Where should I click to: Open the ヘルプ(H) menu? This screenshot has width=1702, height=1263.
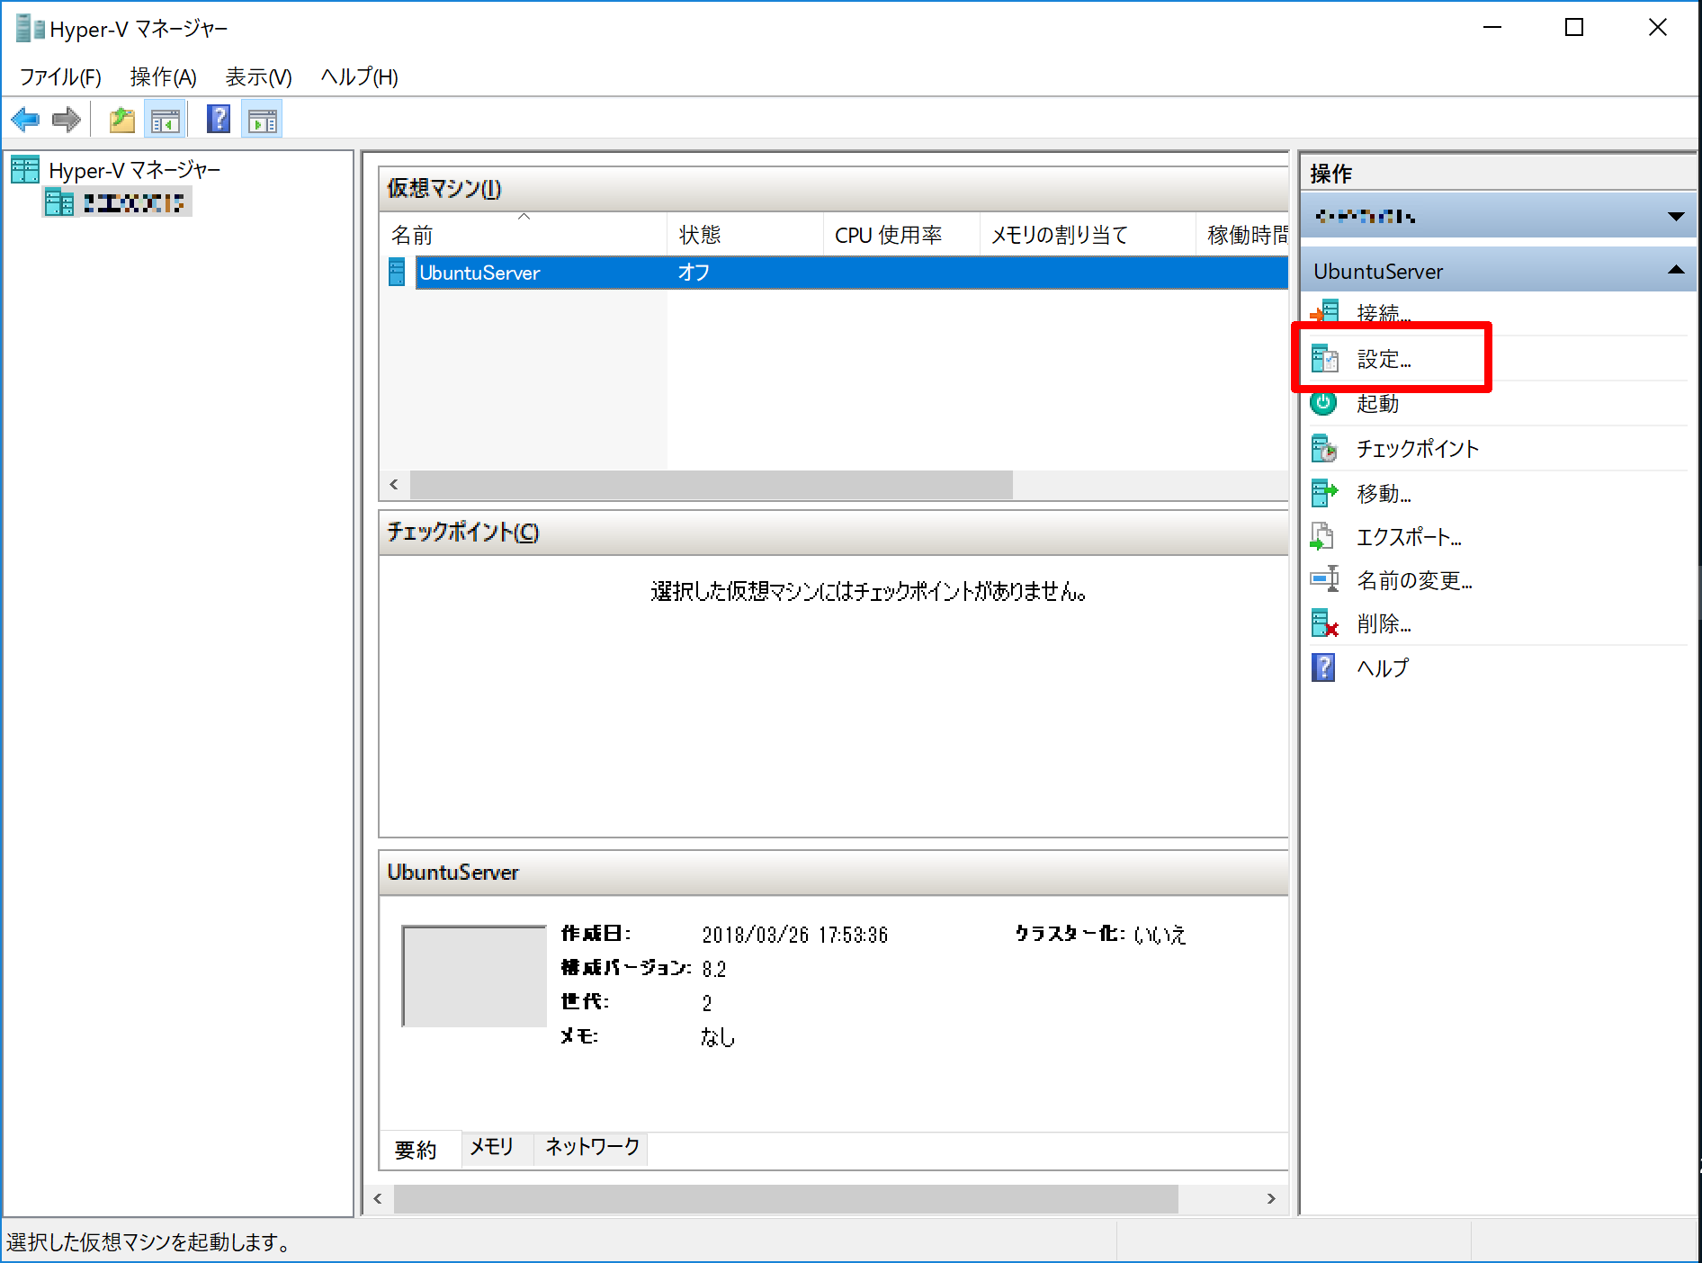tap(360, 77)
